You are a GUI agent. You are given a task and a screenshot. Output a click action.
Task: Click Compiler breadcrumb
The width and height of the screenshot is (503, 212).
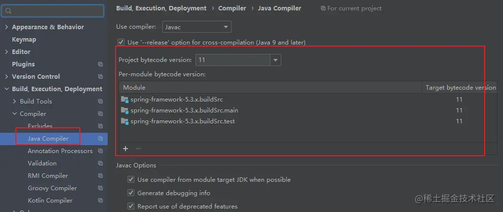click(232, 8)
